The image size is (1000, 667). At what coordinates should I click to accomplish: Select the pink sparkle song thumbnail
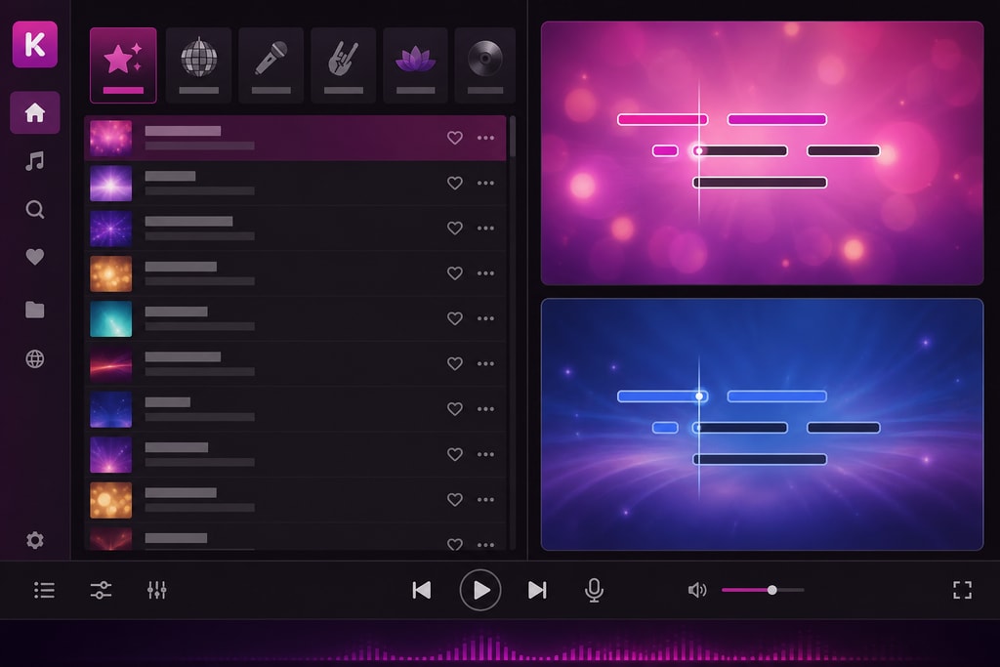click(111, 138)
